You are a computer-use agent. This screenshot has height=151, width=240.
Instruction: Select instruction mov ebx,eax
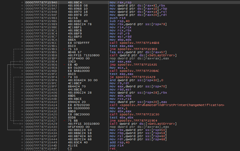[x=120, y=111]
